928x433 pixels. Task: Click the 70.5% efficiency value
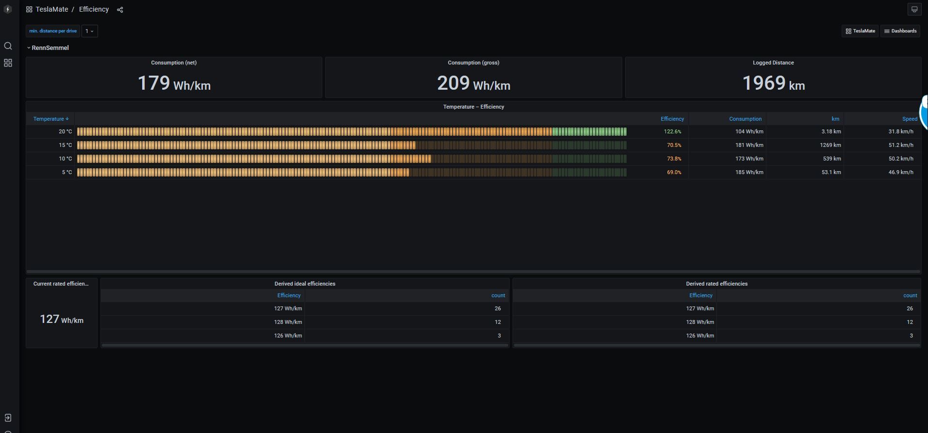(674, 145)
